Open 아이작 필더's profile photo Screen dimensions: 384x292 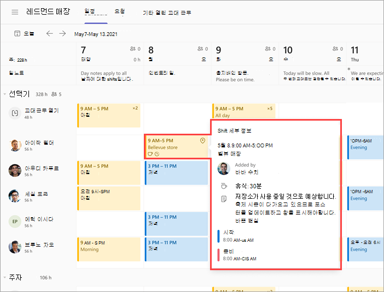(x=15, y=145)
